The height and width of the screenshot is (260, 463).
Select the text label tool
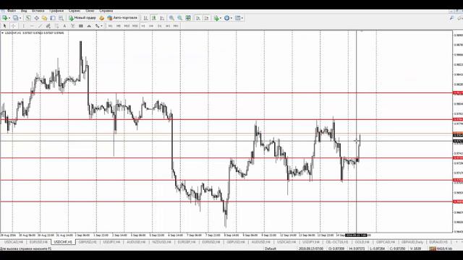pyautogui.click(x=72, y=26)
